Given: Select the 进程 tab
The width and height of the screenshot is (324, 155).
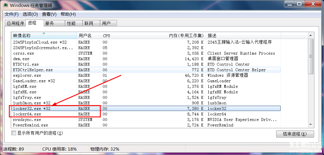Looking at the screenshot, I should coord(34,23).
